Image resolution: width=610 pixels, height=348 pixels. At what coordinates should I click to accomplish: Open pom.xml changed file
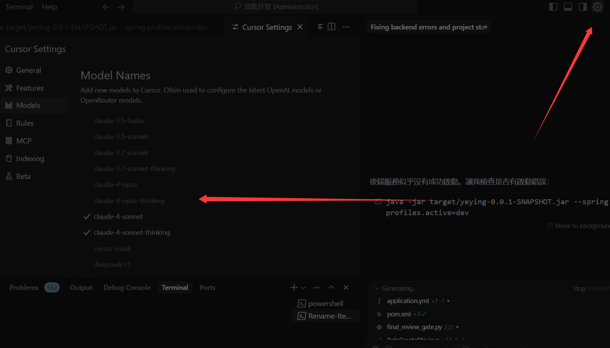tap(399, 314)
